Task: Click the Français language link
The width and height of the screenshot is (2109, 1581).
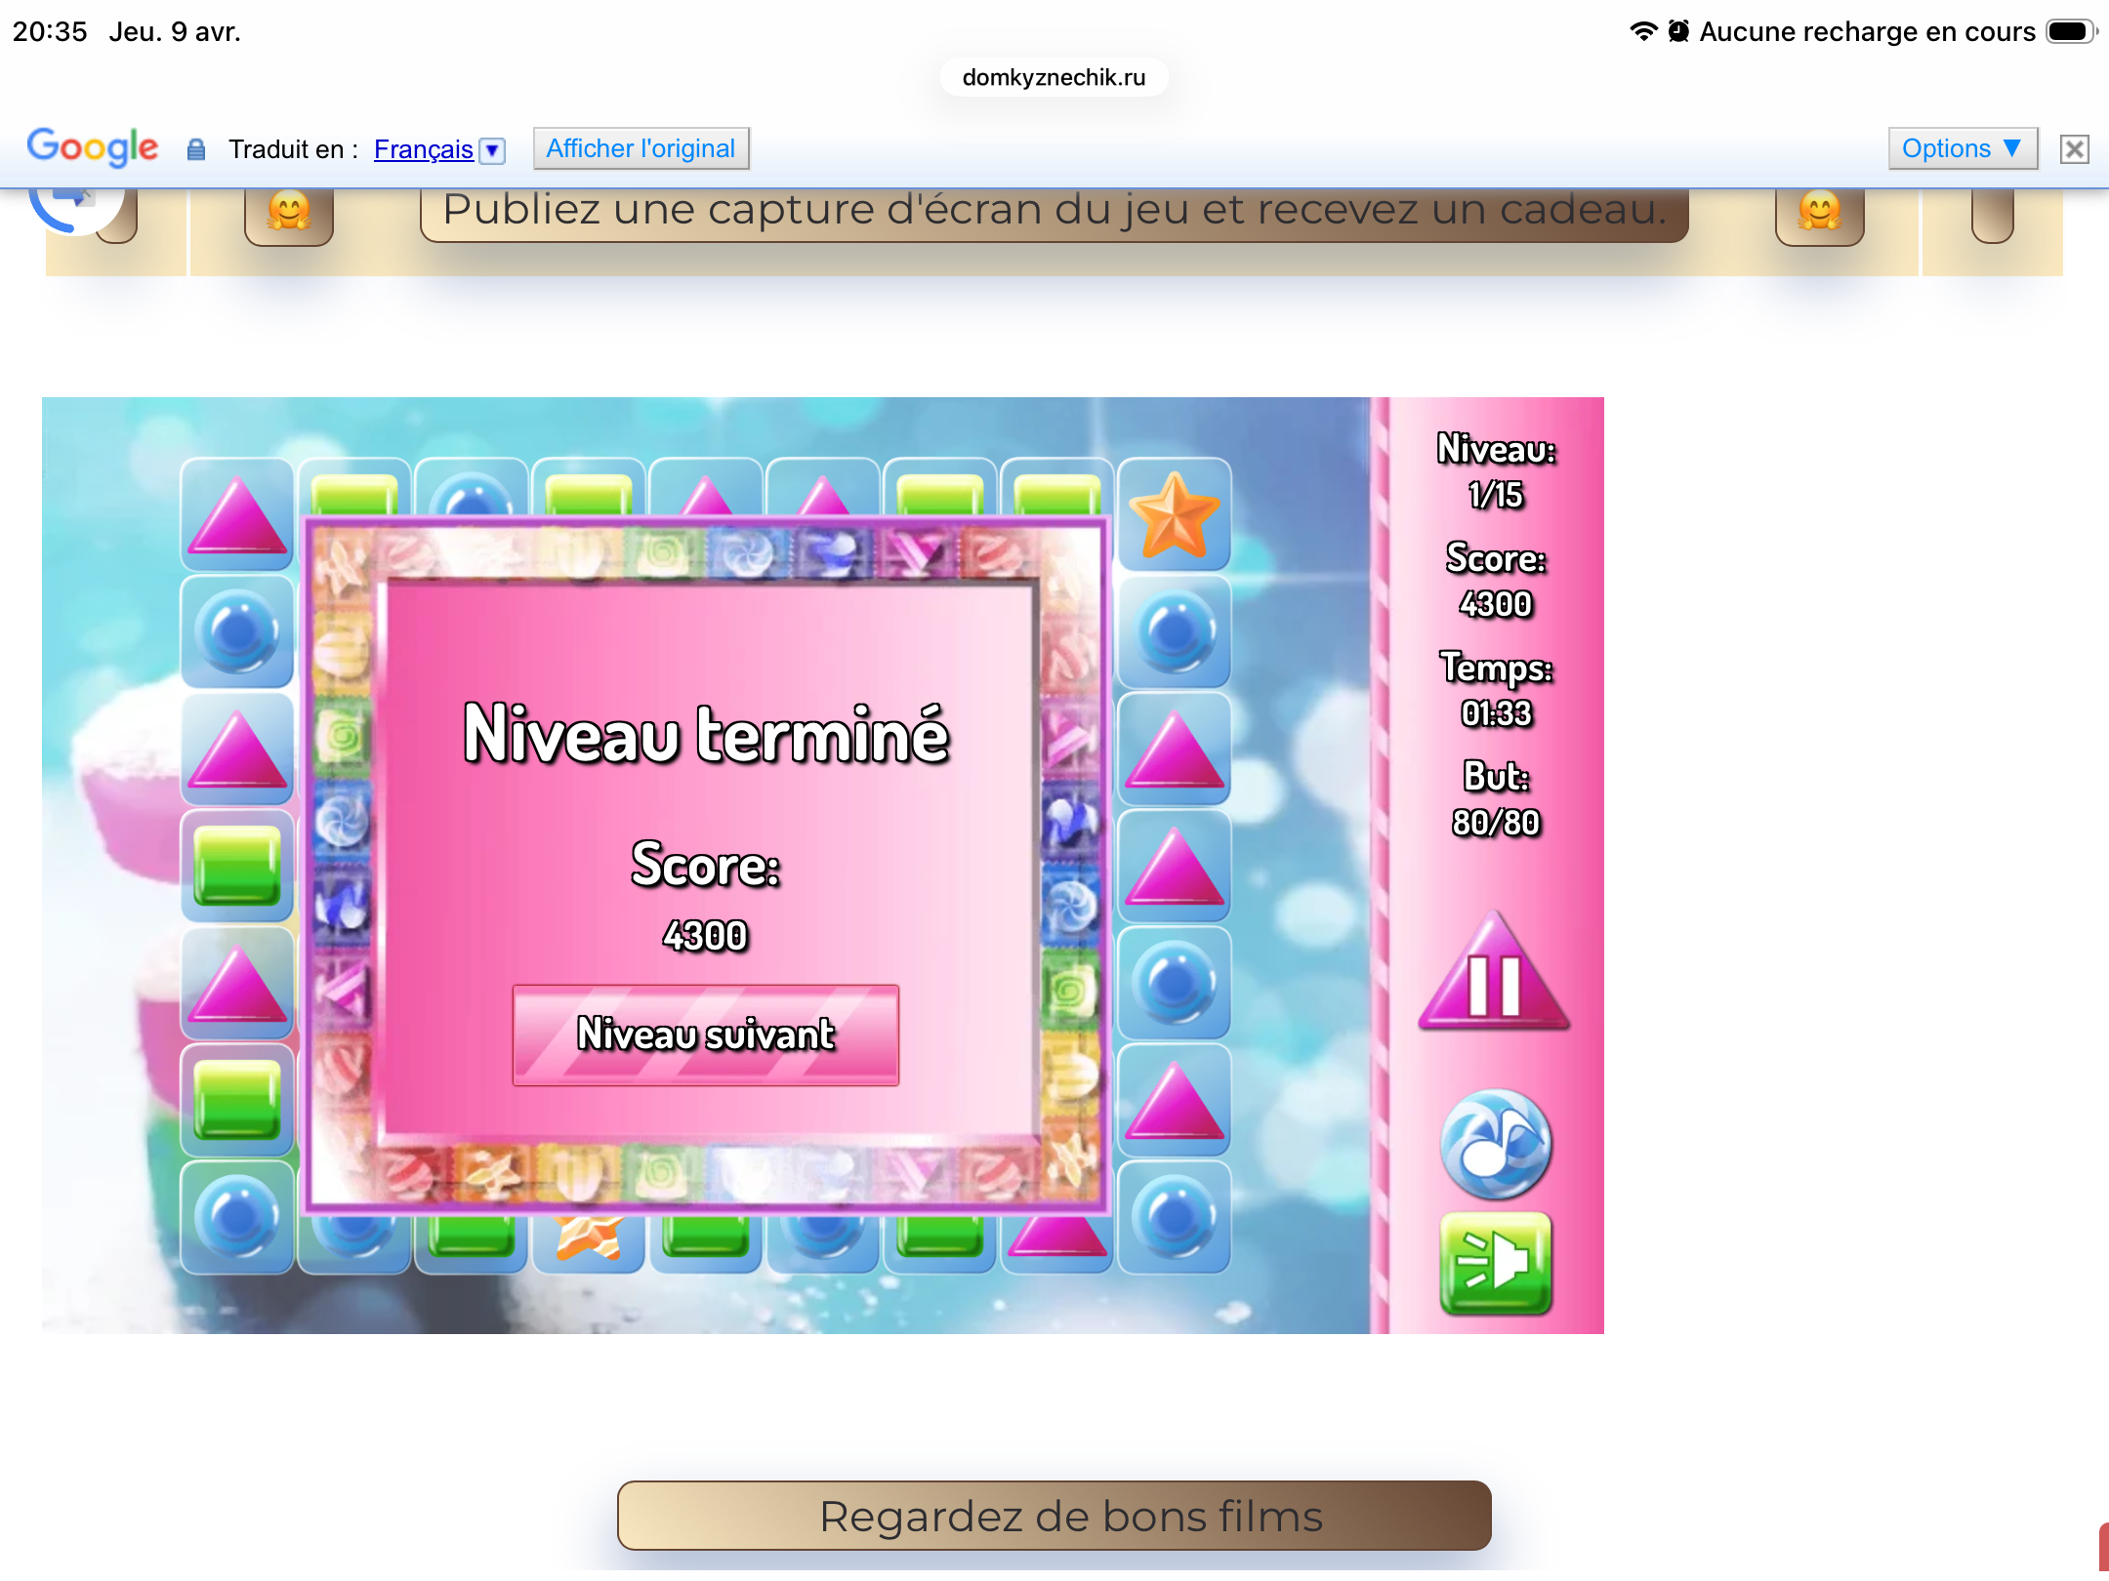Action: click(x=423, y=149)
